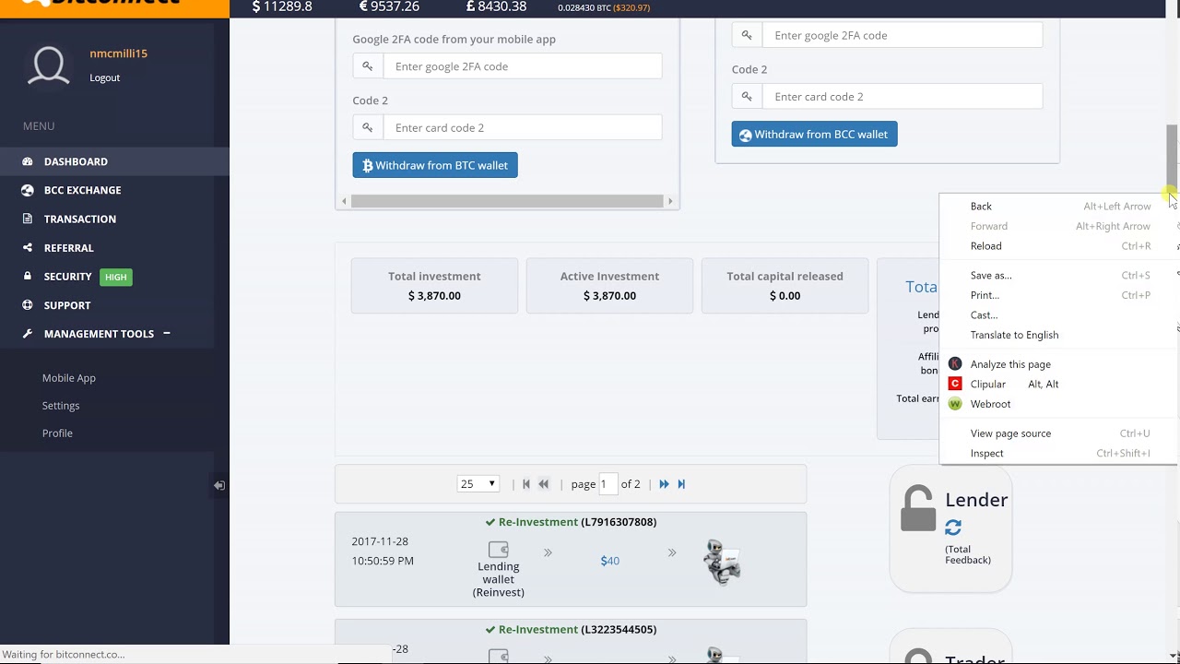This screenshot has width=1180, height=664.
Task: Select Back in context menu
Action: 1059,207
